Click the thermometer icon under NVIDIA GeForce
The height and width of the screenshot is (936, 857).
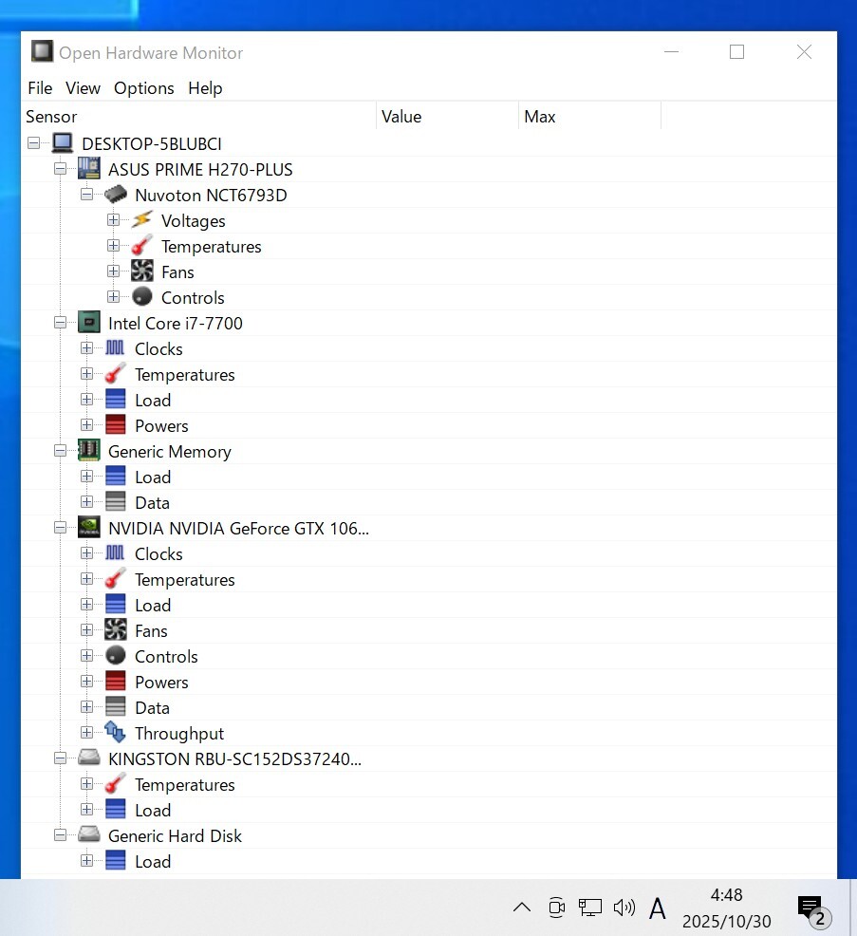pos(115,579)
